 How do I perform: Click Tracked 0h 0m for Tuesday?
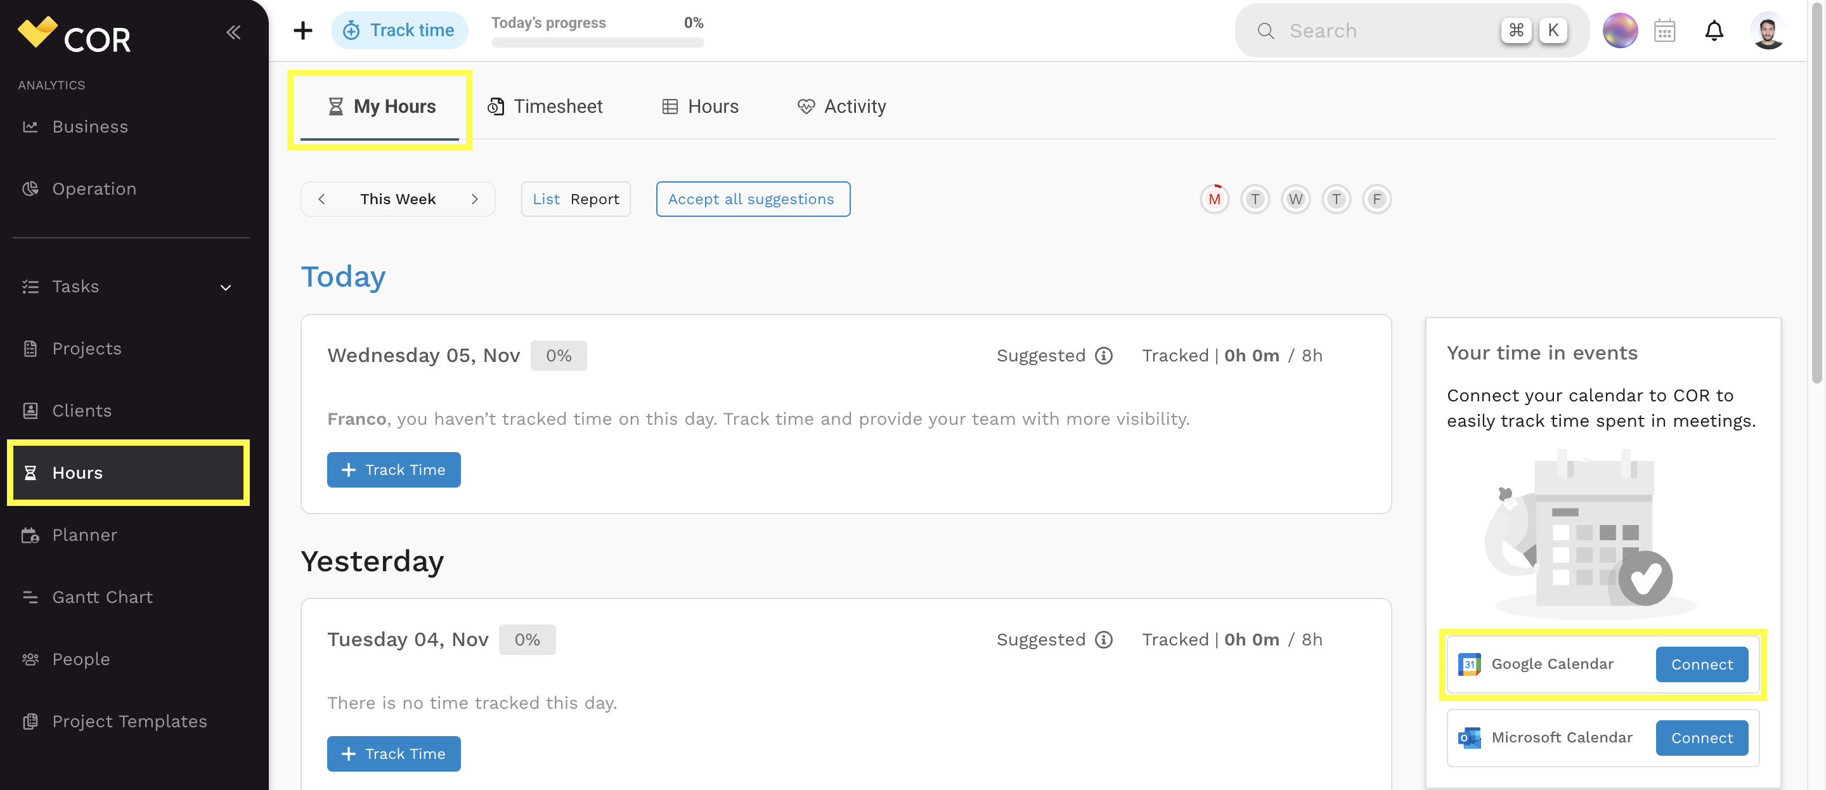(x=1232, y=640)
